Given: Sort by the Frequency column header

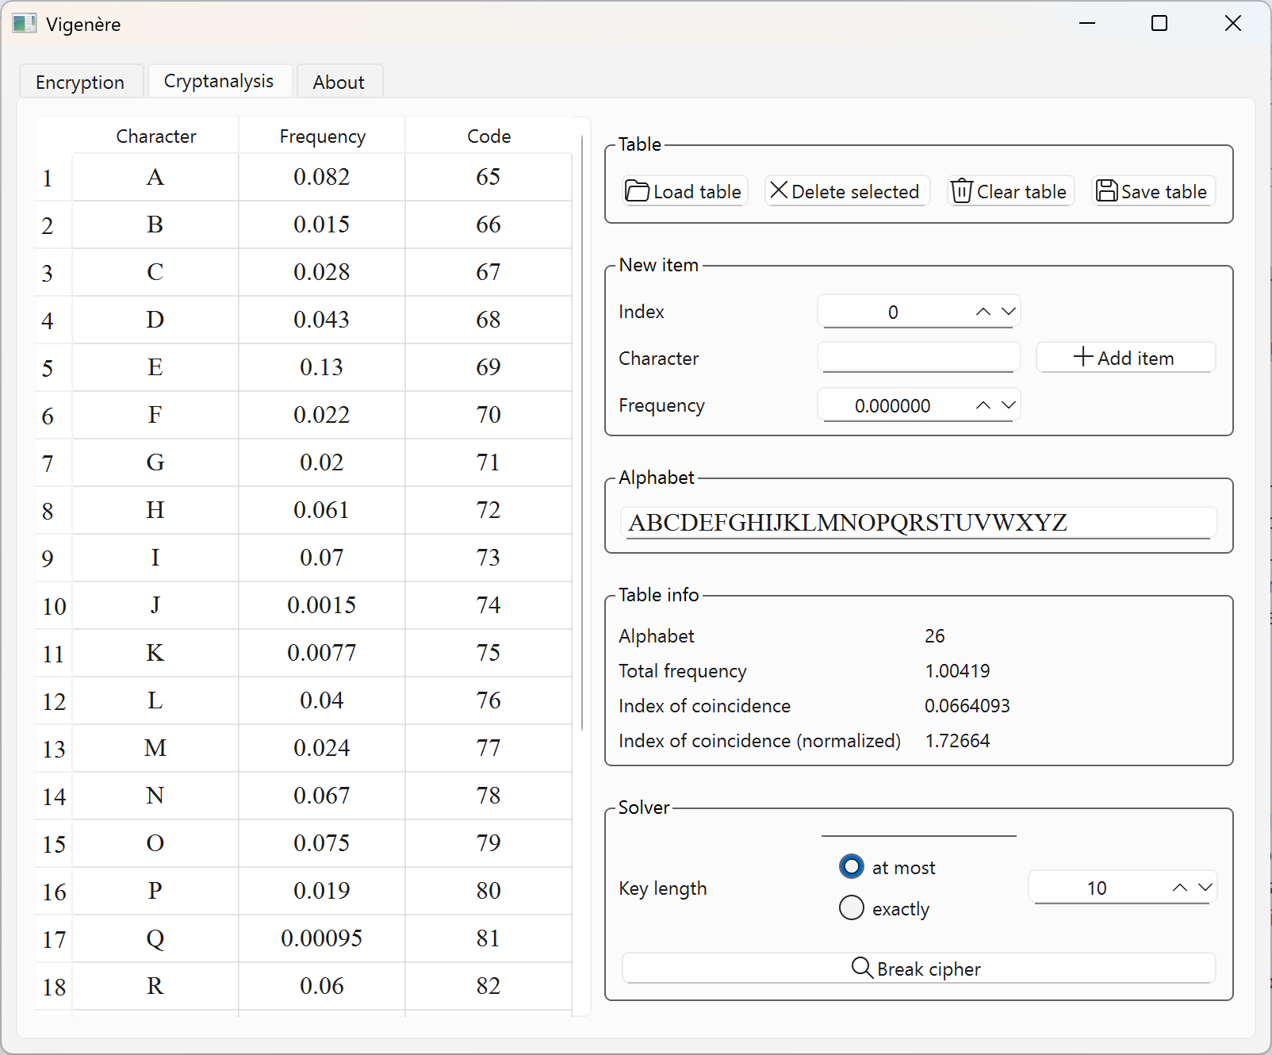Looking at the screenshot, I should coord(322,136).
